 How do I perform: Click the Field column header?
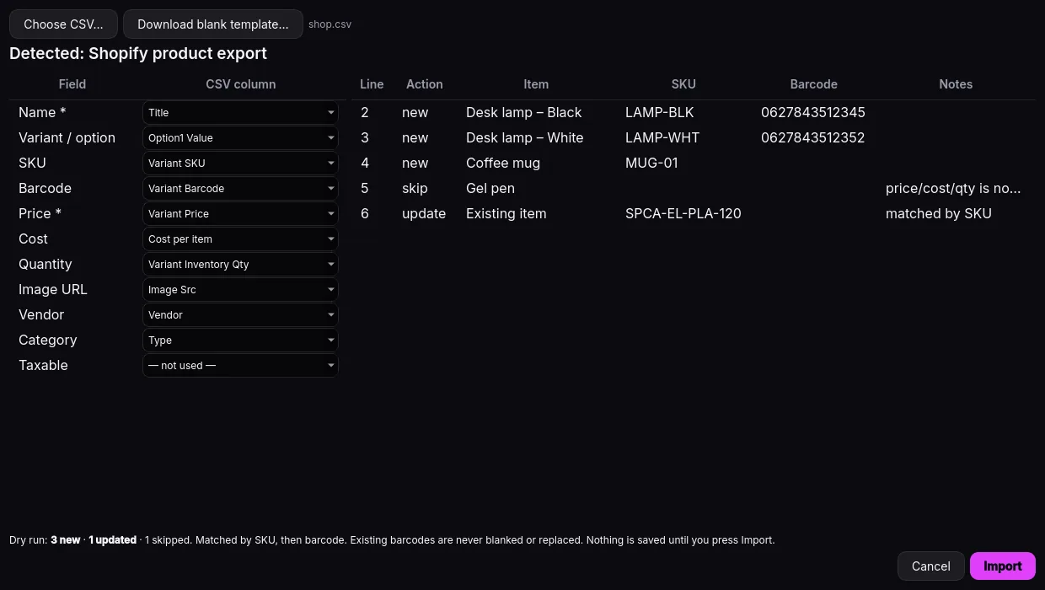coord(72,84)
